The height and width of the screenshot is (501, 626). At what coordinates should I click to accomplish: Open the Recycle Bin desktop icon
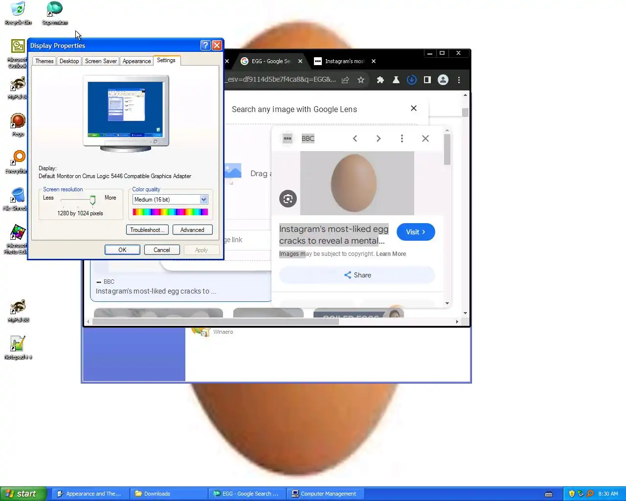point(18,13)
